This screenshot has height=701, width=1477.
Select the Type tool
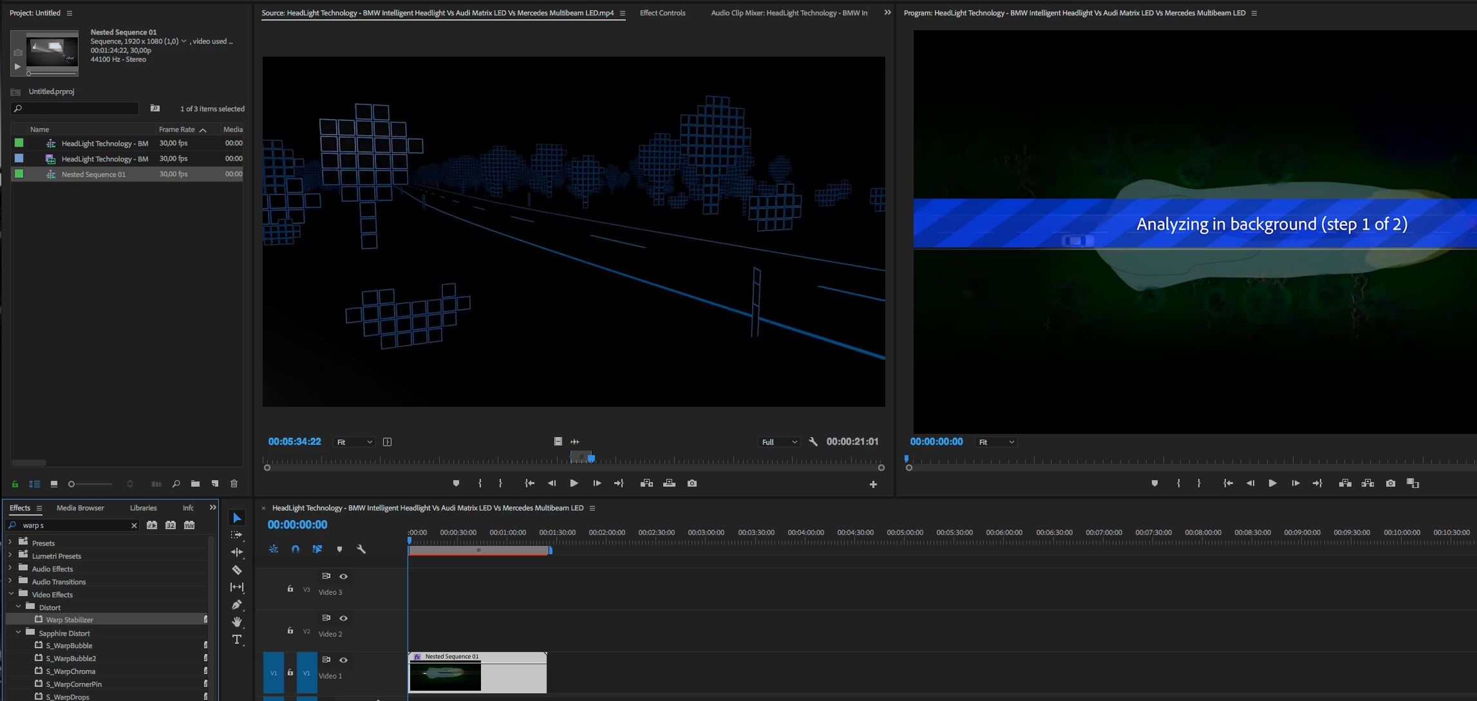click(x=237, y=639)
